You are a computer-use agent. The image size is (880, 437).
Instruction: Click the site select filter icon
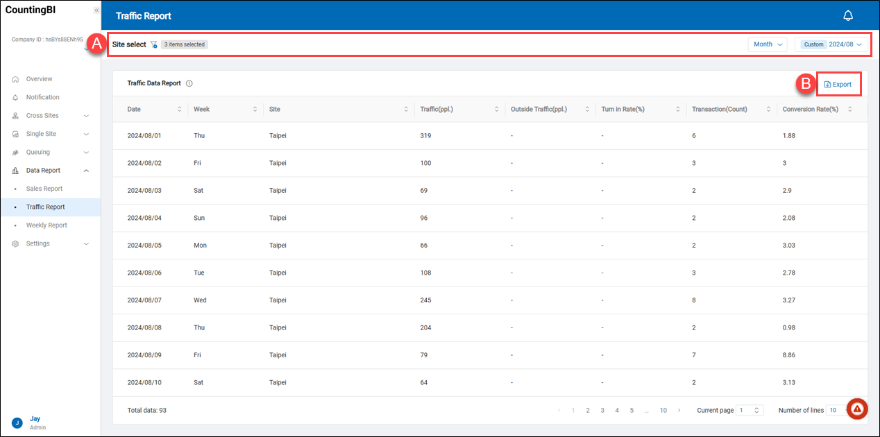(153, 44)
